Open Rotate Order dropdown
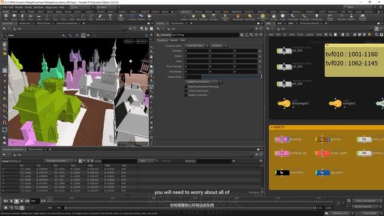 click(218, 46)
